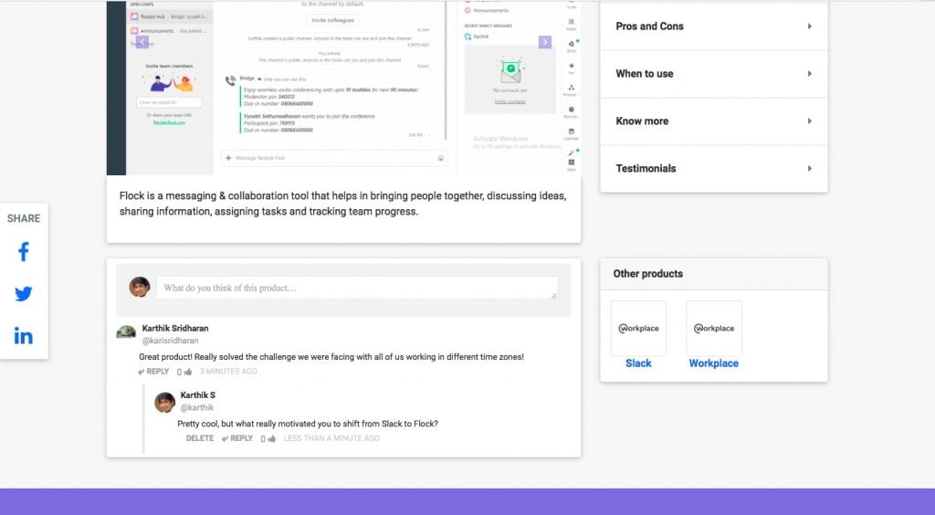935x515 pixels.
Task: Share page on Twitter
Action: click(x=23, y=294)
